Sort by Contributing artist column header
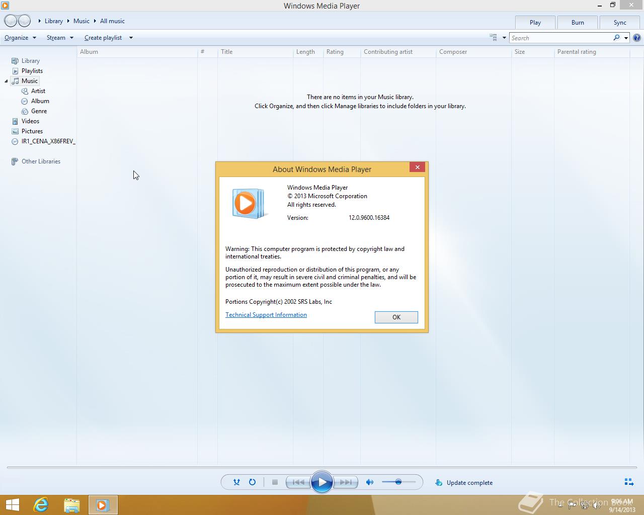Image resolution: width=644 pixels, height=515 pixels. pyautogui.click(x=398, y=52)
